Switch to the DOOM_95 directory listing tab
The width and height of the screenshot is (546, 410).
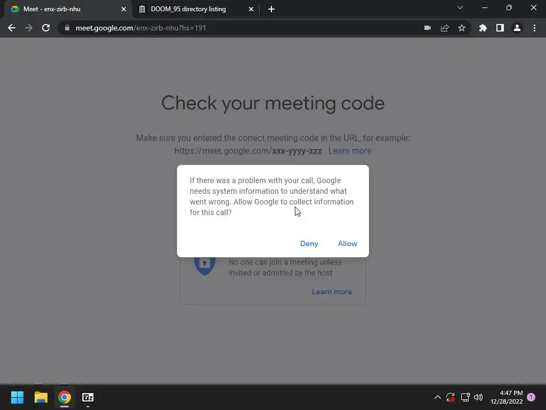(195, 9)
